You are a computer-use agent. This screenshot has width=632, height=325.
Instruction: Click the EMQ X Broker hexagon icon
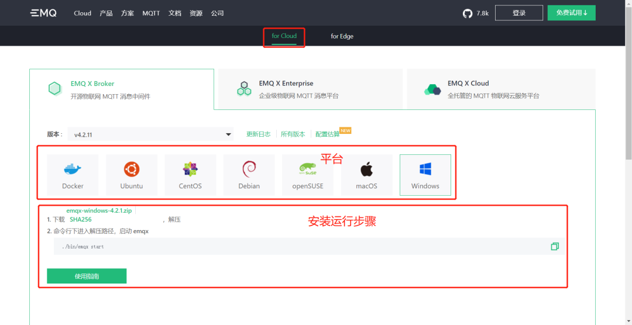pos(54,89)
